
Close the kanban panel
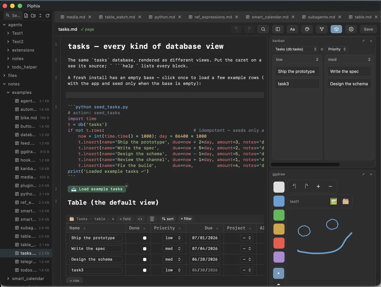[371, 41]
